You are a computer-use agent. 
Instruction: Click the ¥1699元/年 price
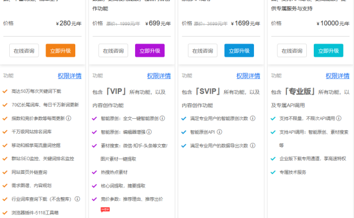(x=245, y=23)
